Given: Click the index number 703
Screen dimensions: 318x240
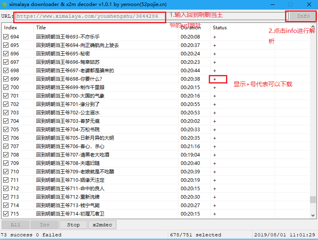Looking at the screenshot, I should coord(14,112).
